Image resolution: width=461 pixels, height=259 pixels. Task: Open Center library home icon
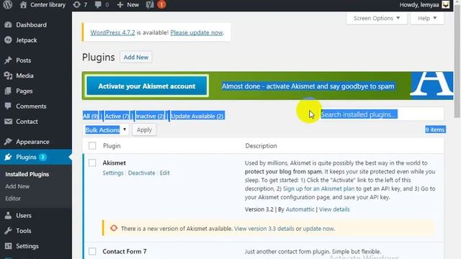(x=23, y=5)
